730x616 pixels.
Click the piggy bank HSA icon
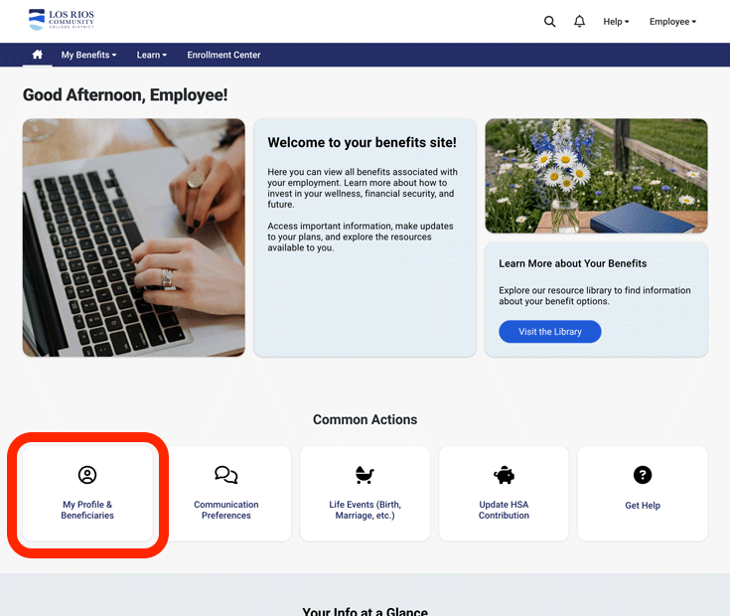click(504, 475)
